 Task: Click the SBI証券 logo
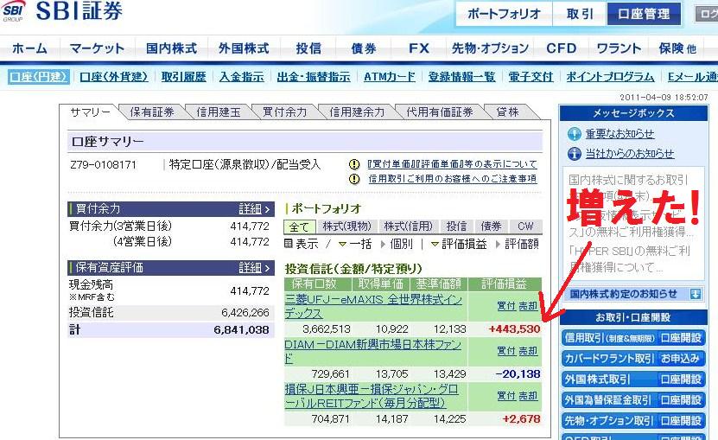[x=62, y=11]
